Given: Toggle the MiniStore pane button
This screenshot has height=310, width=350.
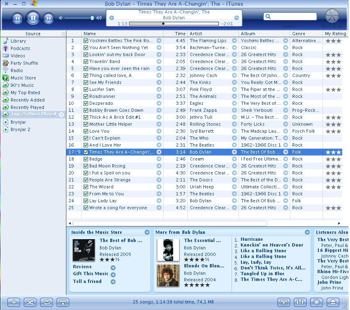Looking at the screenshot, I should click(x=284, y=302).
